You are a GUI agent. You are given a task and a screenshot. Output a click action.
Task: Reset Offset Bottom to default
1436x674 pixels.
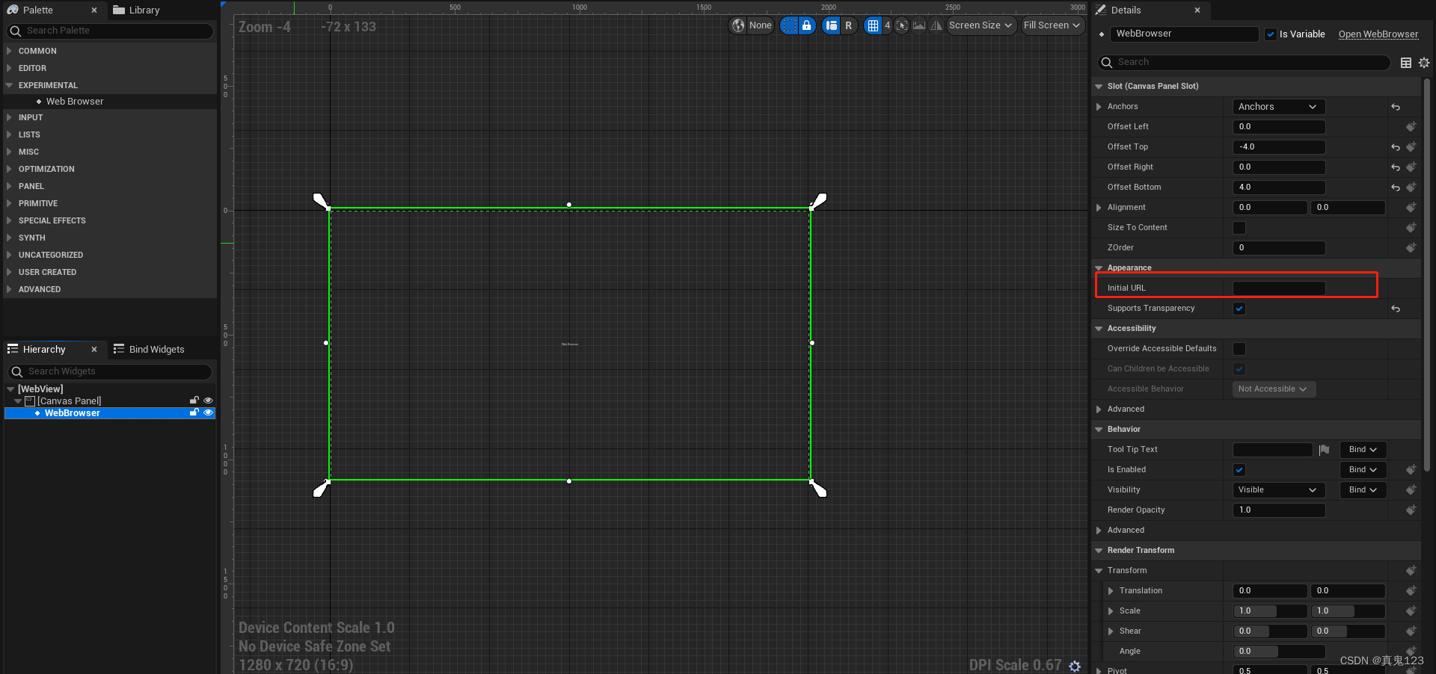1396,188
